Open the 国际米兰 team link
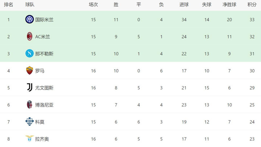 coord(44,20)
